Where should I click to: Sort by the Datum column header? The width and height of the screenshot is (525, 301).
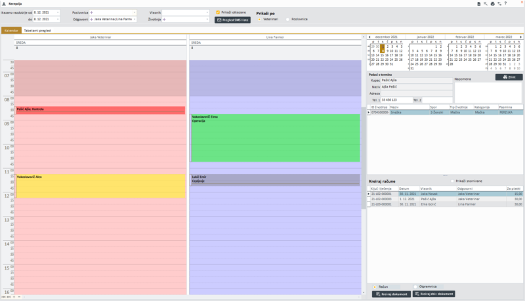[408, 189]
